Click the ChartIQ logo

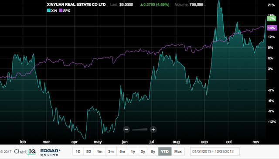[25, 152]
